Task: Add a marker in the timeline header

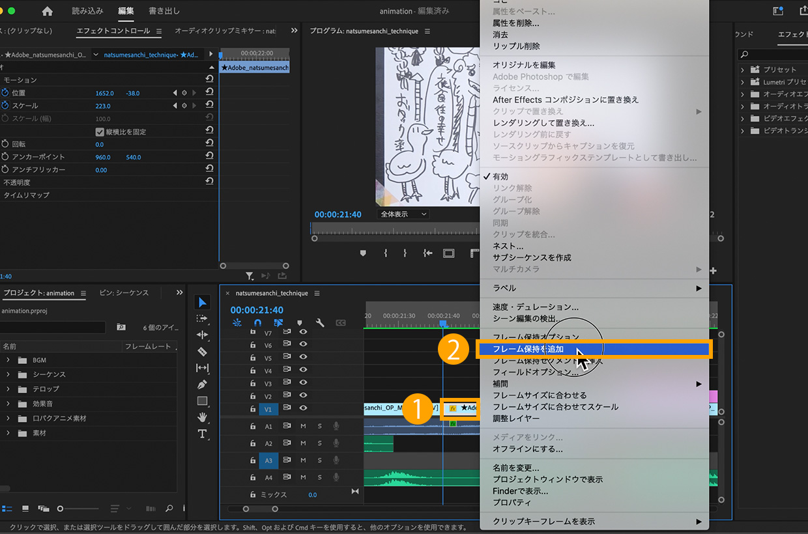Action: click(x=299, y=322)
